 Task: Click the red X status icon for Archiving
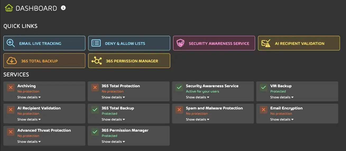[x=11, y=88]
